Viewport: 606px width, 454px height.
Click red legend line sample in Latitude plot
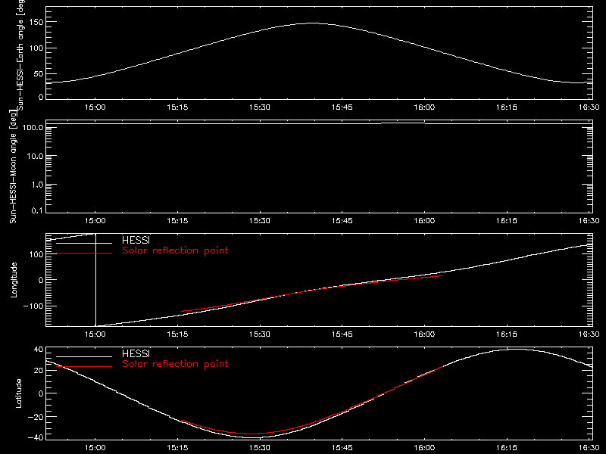pos(84,367)
